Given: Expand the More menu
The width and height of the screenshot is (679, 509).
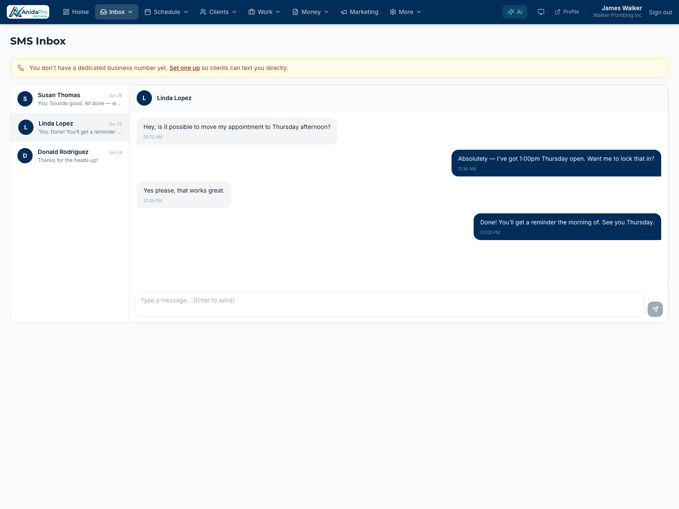Looking at the screenshot, I should click(x=405, y=12).
